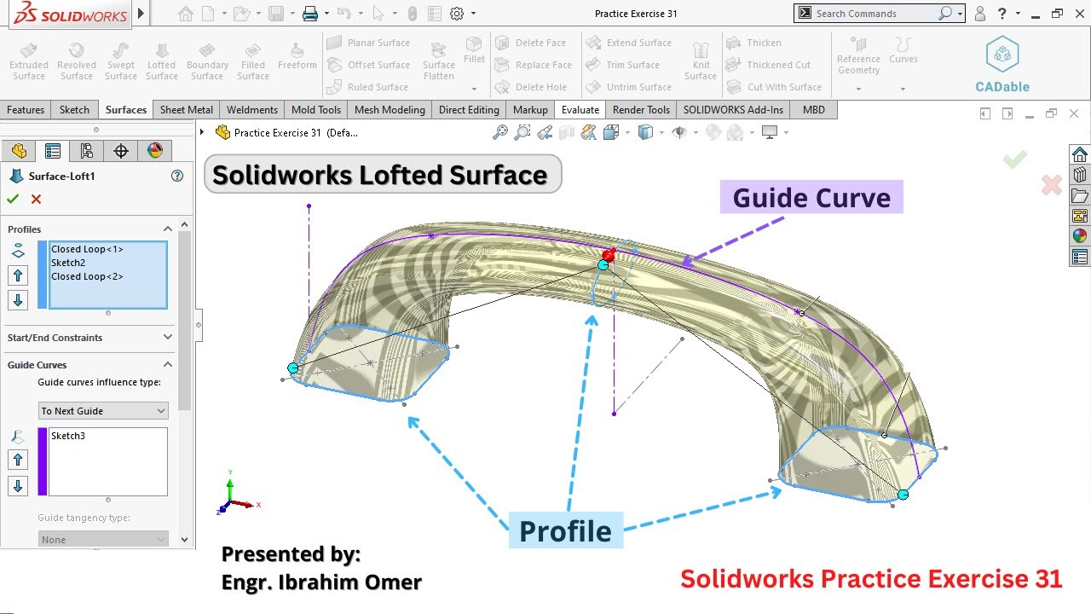Open the Reference Geometry dropdown

(858, 89)
